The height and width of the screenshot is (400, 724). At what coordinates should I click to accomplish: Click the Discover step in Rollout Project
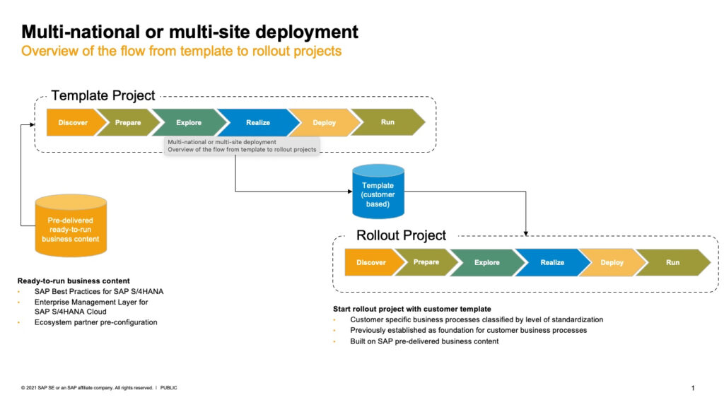(371, 262)
